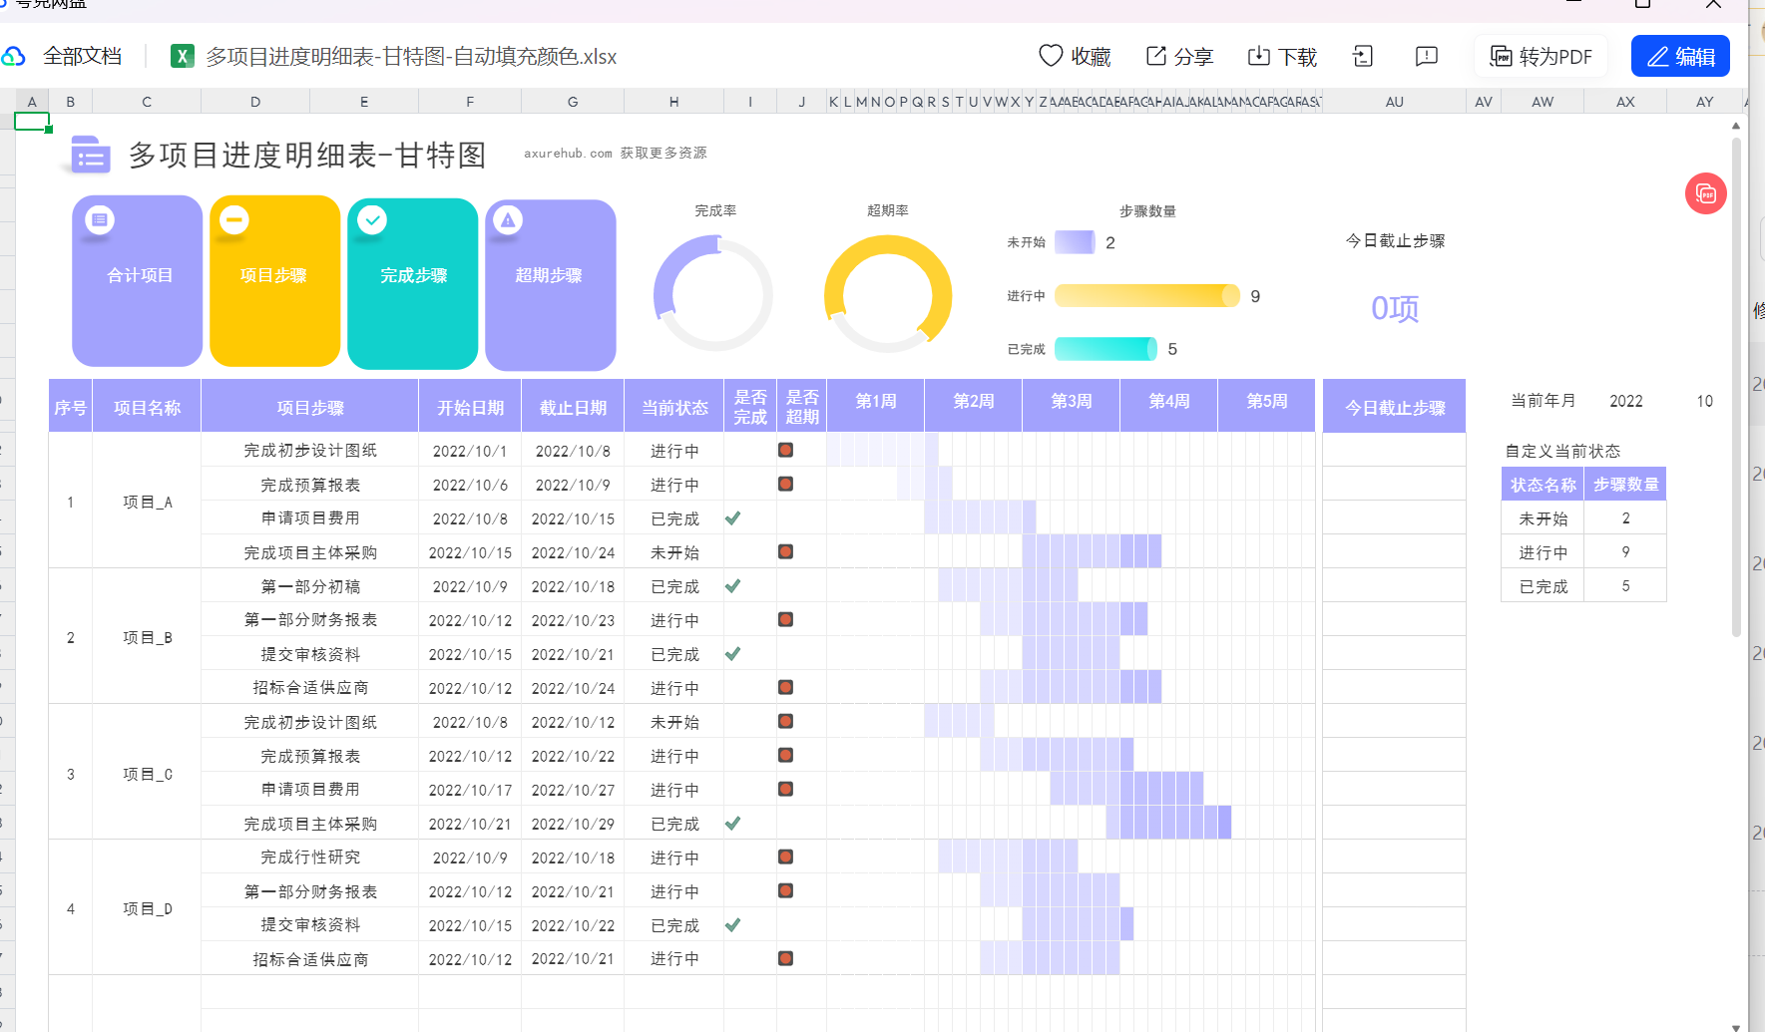Click the 完成步骤 teal card
This screenshot has height=1032, width=1765.
pyautogui.click(x=412, y=283)
